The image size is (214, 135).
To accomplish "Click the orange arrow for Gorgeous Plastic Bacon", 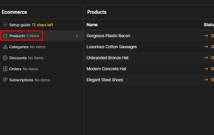I will point(206,36).
